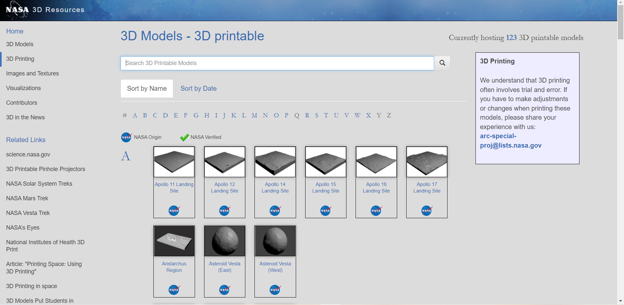Click NASA badge under Asteroid Vesta (West)
The width and height of the screenshot is (624, 305).
275,289
